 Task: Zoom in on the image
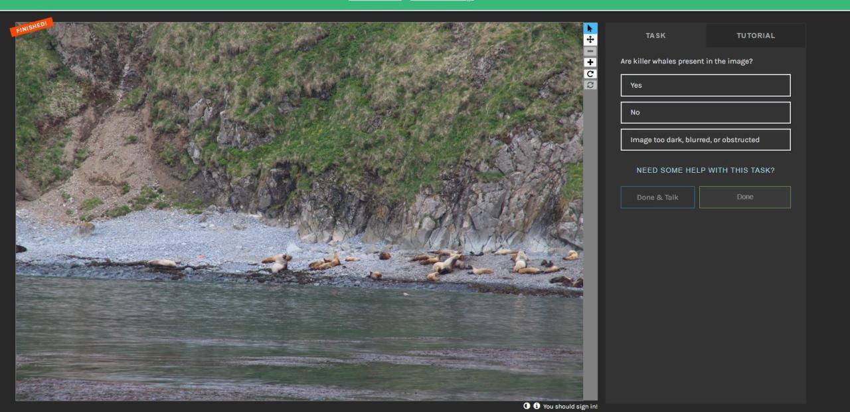pyautogui.click(x=590, y=62)
